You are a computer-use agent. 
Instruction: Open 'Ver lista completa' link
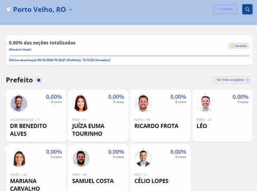coord(233,80)
